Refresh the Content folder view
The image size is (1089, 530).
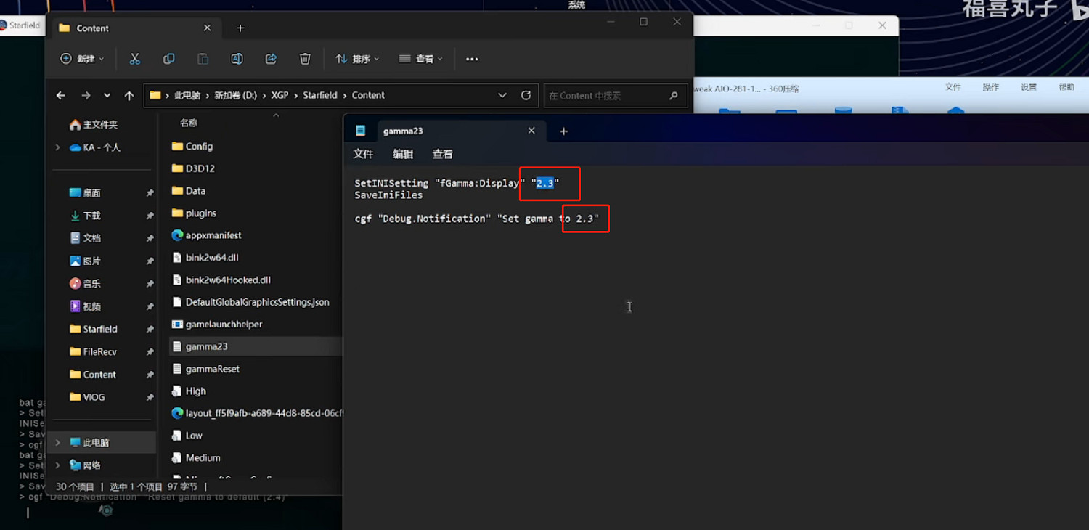(526, 95)
